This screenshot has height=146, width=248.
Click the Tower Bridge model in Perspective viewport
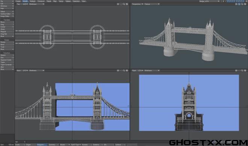190,39
